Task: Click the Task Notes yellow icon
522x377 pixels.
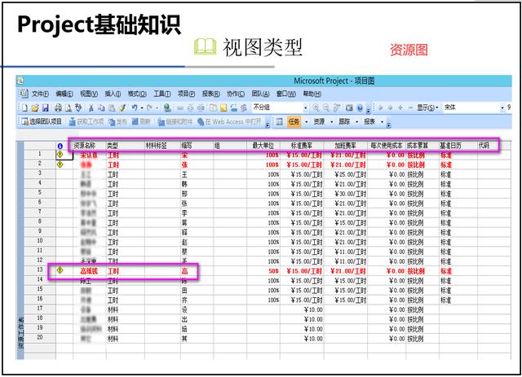Action: (223, 108)
